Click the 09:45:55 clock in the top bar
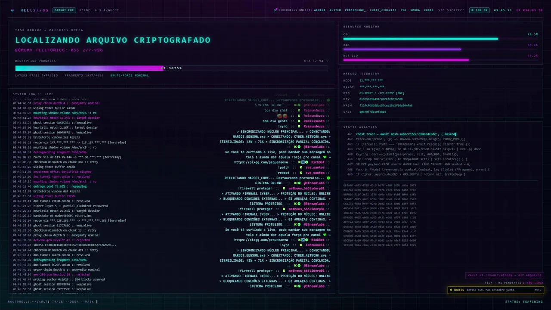The image size is (551, 310). (503, 10)
